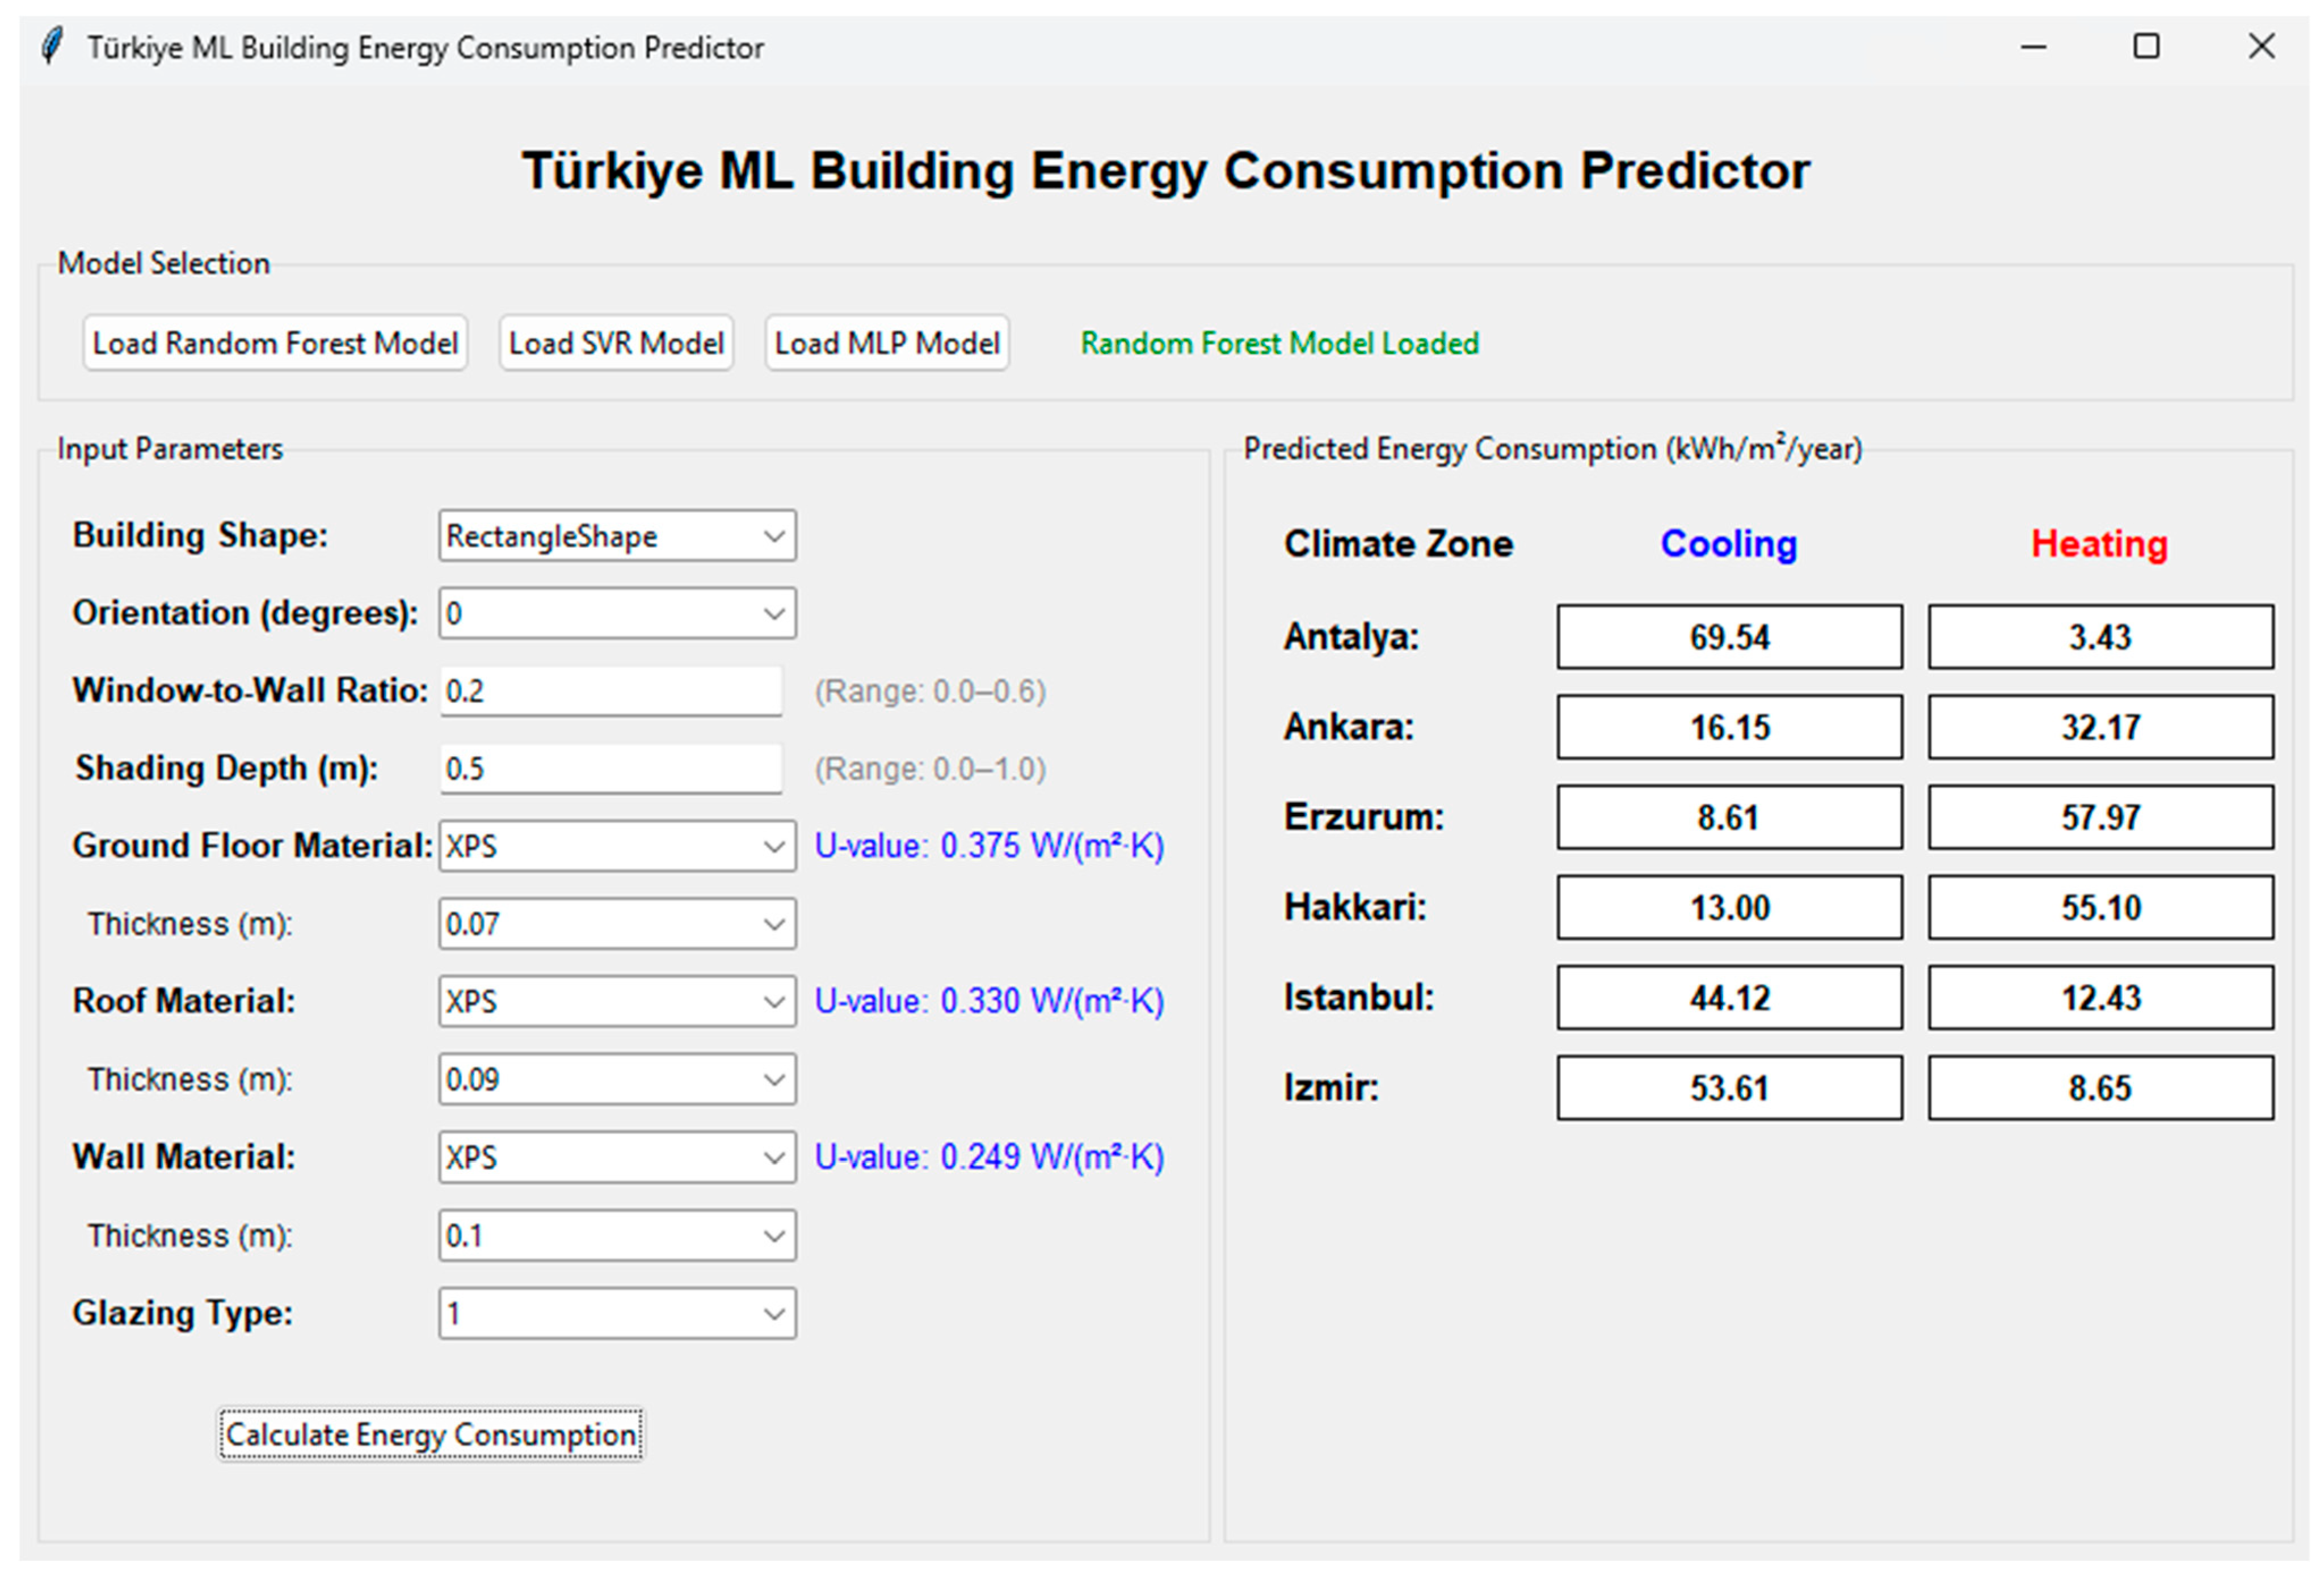Click Calculate Energy Consumption button
2324x1578 pixels.
[x=431, y=1434]
